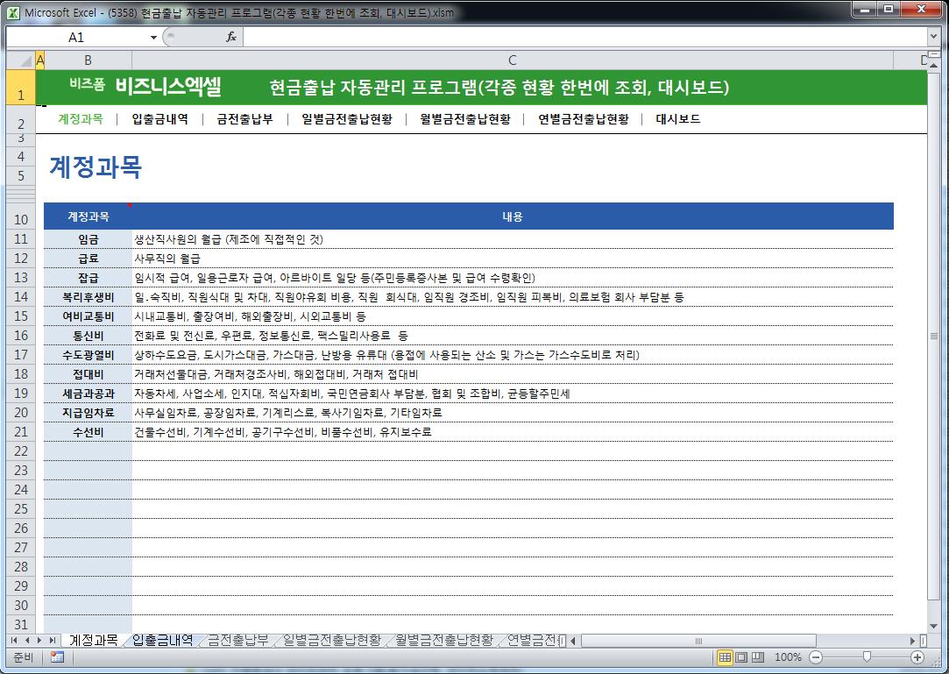949x674 pixels.
Task: Select the 수도광열비 account cell
Action: pyautogui.click(x=88, y=355)
